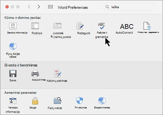This screenshot has width=163, height=115.
Task: Open Bendra informacija preferences icon
Action: (x=13, y=26)
